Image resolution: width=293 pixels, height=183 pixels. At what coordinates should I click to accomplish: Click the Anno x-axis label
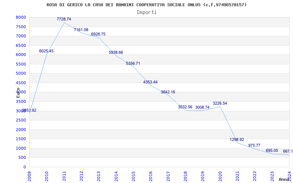284,179
